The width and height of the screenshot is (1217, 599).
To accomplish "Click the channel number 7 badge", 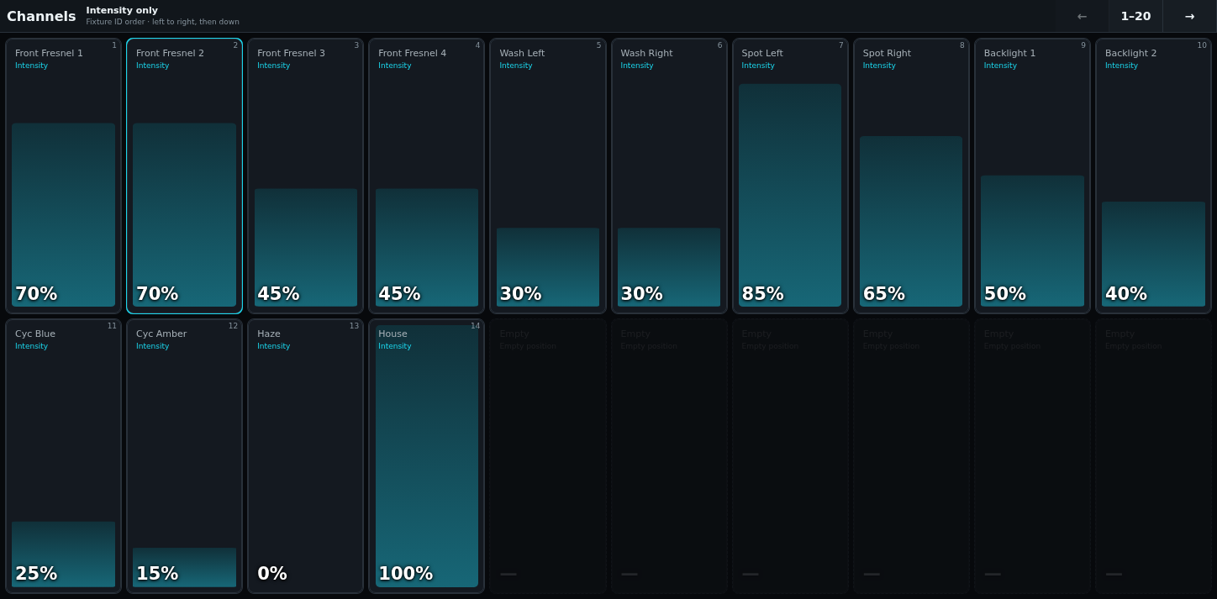I will click(x=840, y=45).
